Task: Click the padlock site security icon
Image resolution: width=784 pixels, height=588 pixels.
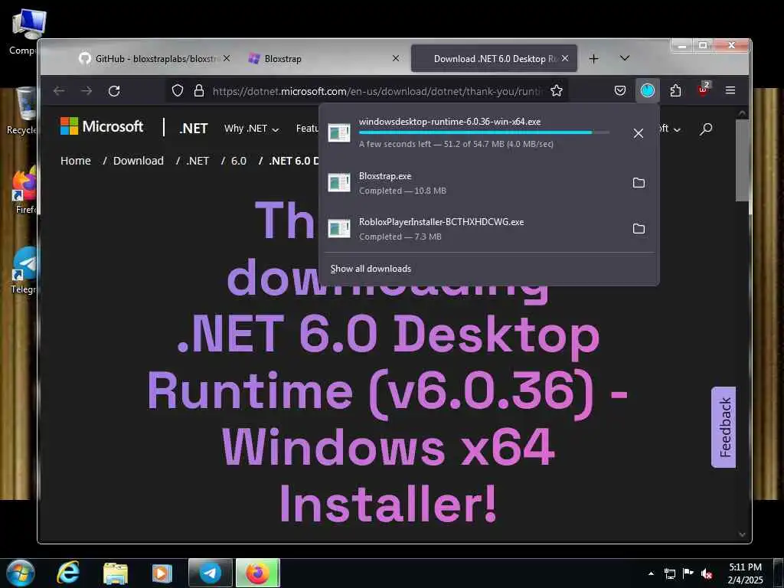Action: (199, 90)
